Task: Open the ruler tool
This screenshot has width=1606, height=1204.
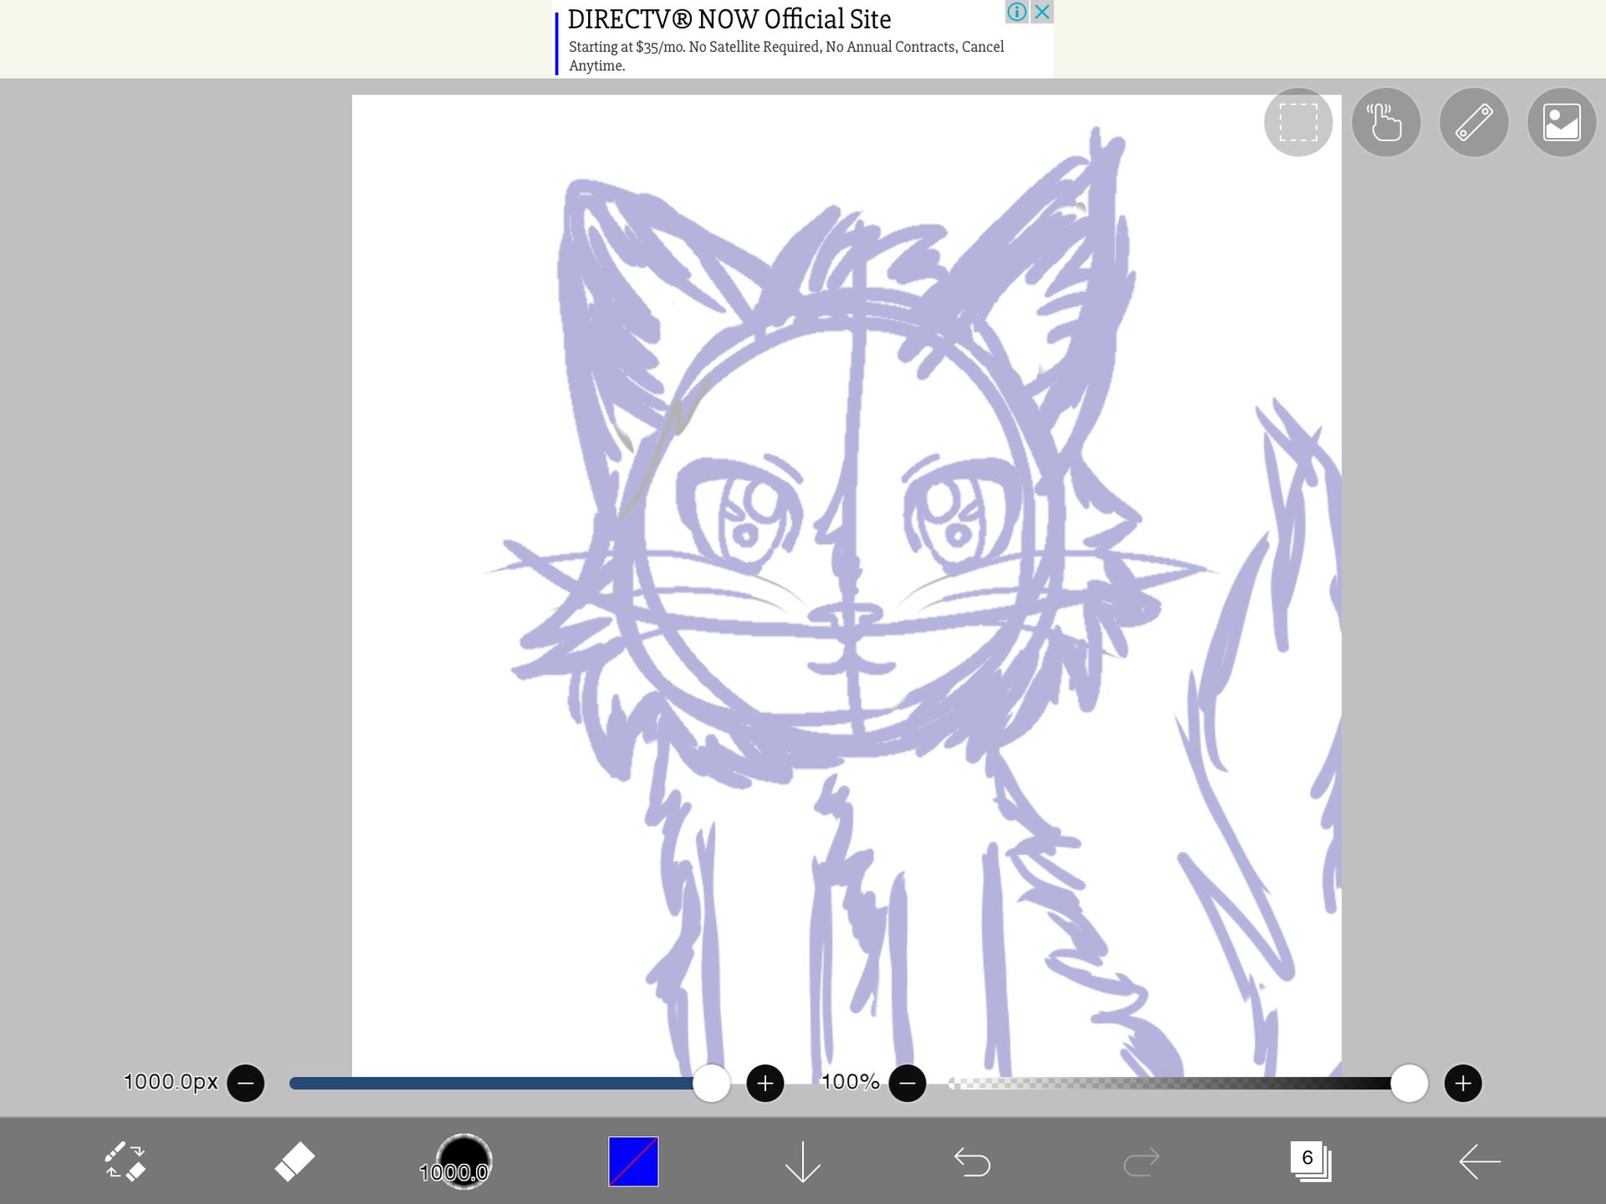Action: click(x=1474, y=122)
